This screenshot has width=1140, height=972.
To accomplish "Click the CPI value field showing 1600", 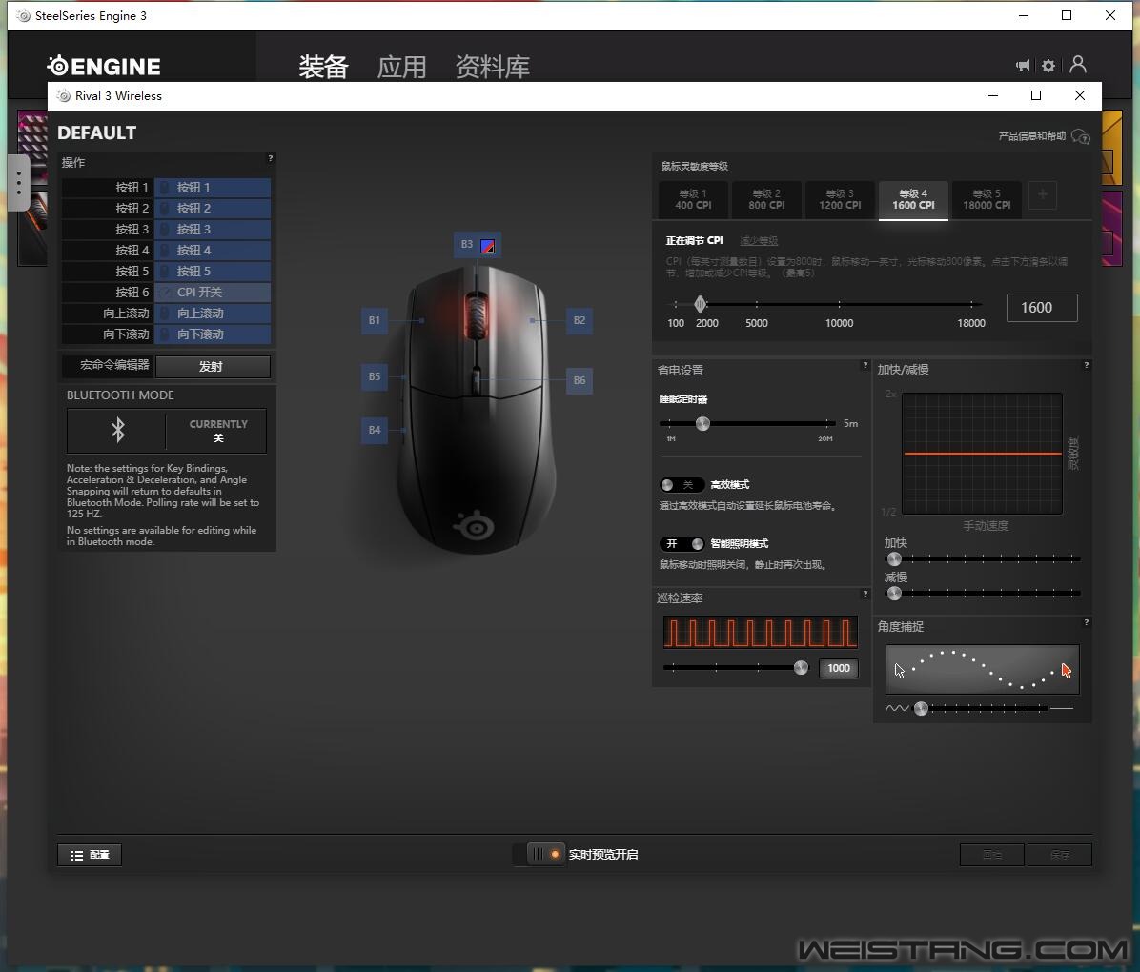I will click(1042, 308).
